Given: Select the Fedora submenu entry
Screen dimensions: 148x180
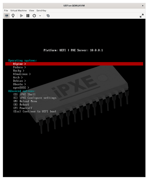Looking at the screenshot, I should pos(19,67).
